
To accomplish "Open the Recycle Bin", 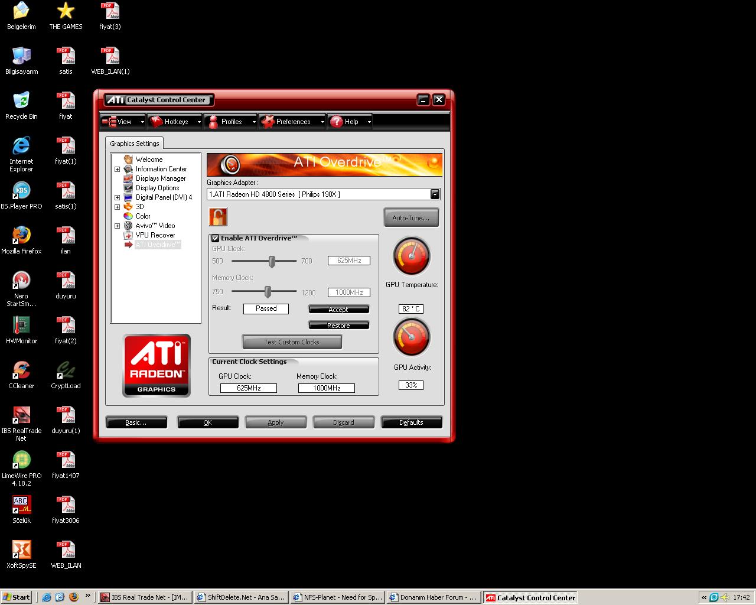I will click(x=21, y=106).
